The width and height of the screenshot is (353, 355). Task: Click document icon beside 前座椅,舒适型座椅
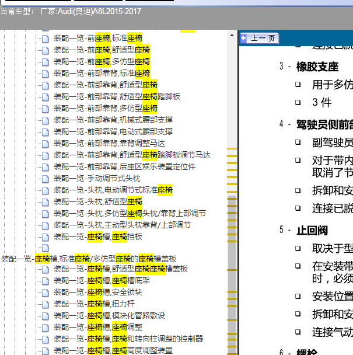tap(46, 50)
